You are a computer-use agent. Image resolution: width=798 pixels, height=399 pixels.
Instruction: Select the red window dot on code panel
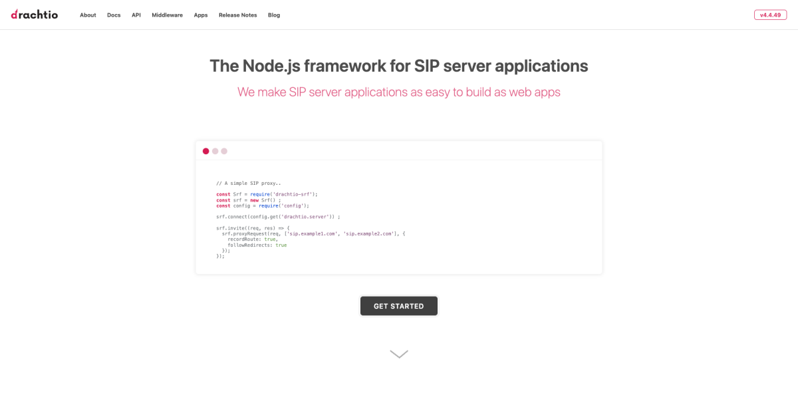pyautogui.click(x=206, y=151)
